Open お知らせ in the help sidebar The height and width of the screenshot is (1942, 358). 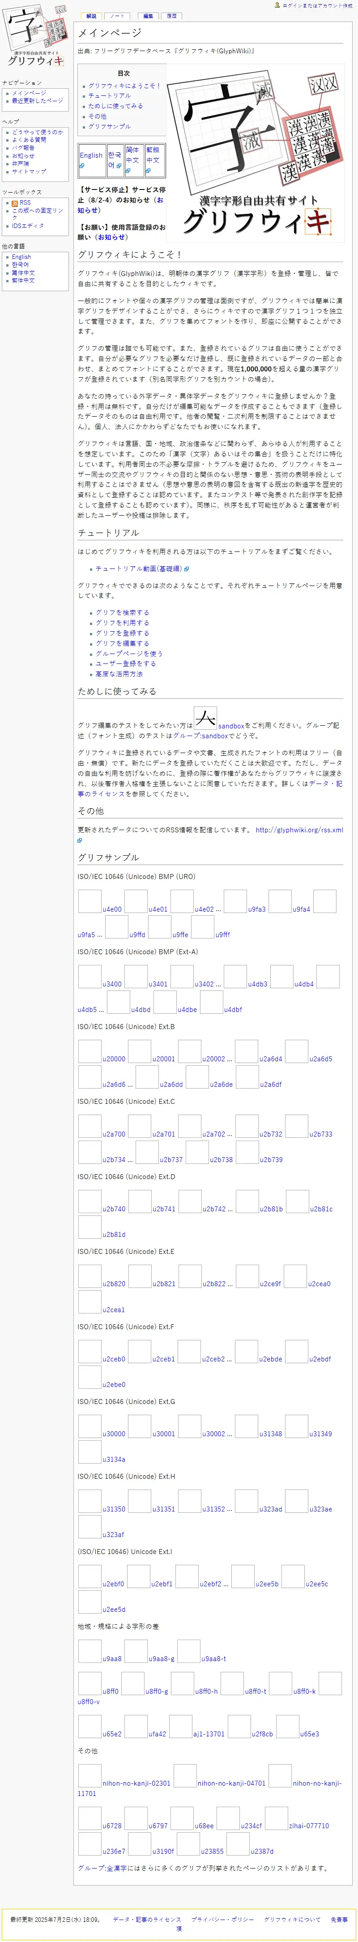point(23,156)
